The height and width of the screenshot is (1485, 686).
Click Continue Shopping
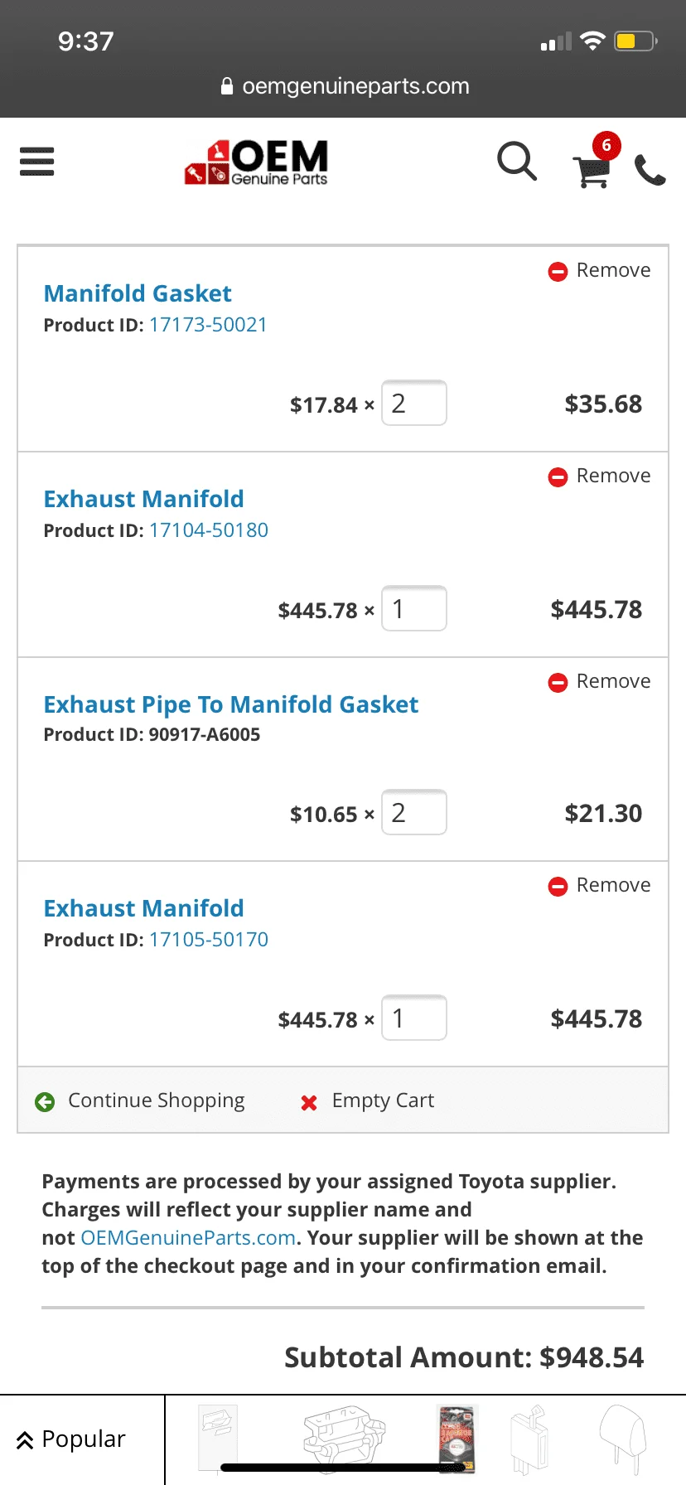140,1100
